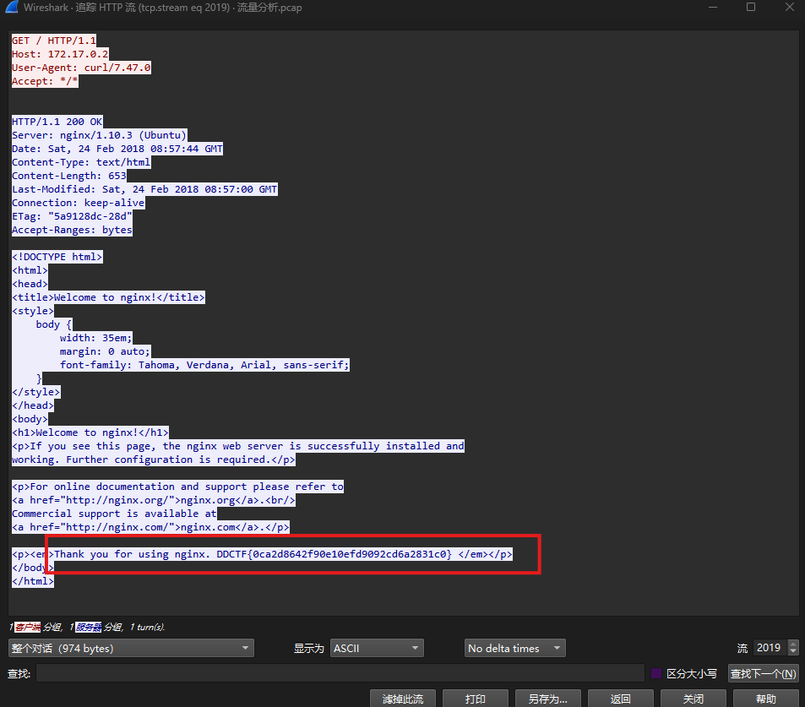This screenshot has height=707, width=805.
Task: Click the blue 服务器 server packet label
Action: [89, 627]
